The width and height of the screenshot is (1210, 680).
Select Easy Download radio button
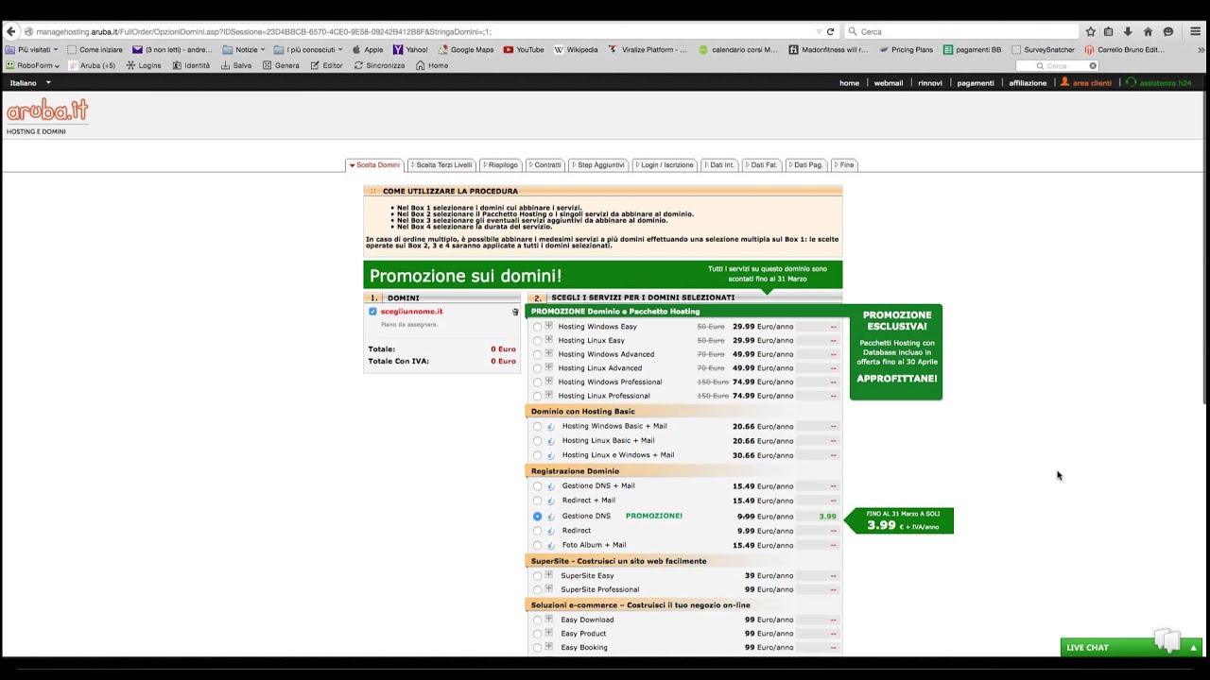tap(538, 620)
